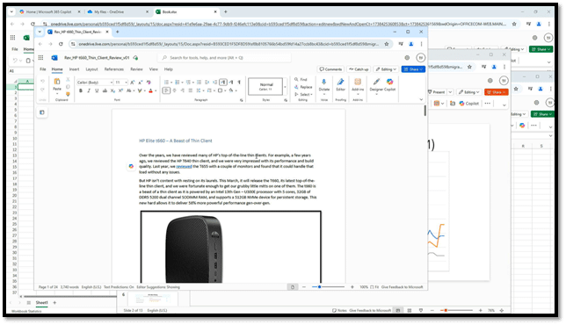The image size is (566, 325).
Task: Apply bold formatting with the B icon
Action: pyautogui.click(x=81, y=90)
